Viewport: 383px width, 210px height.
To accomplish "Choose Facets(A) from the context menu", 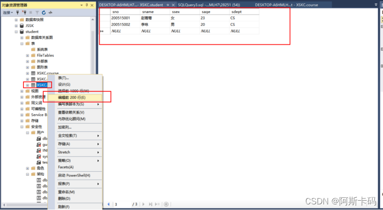I will pos(75,167).
